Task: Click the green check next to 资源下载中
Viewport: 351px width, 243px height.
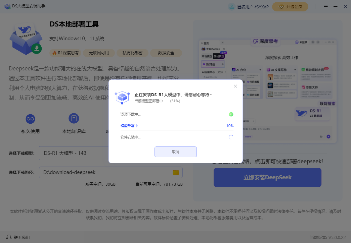Action: coord(231,114)
